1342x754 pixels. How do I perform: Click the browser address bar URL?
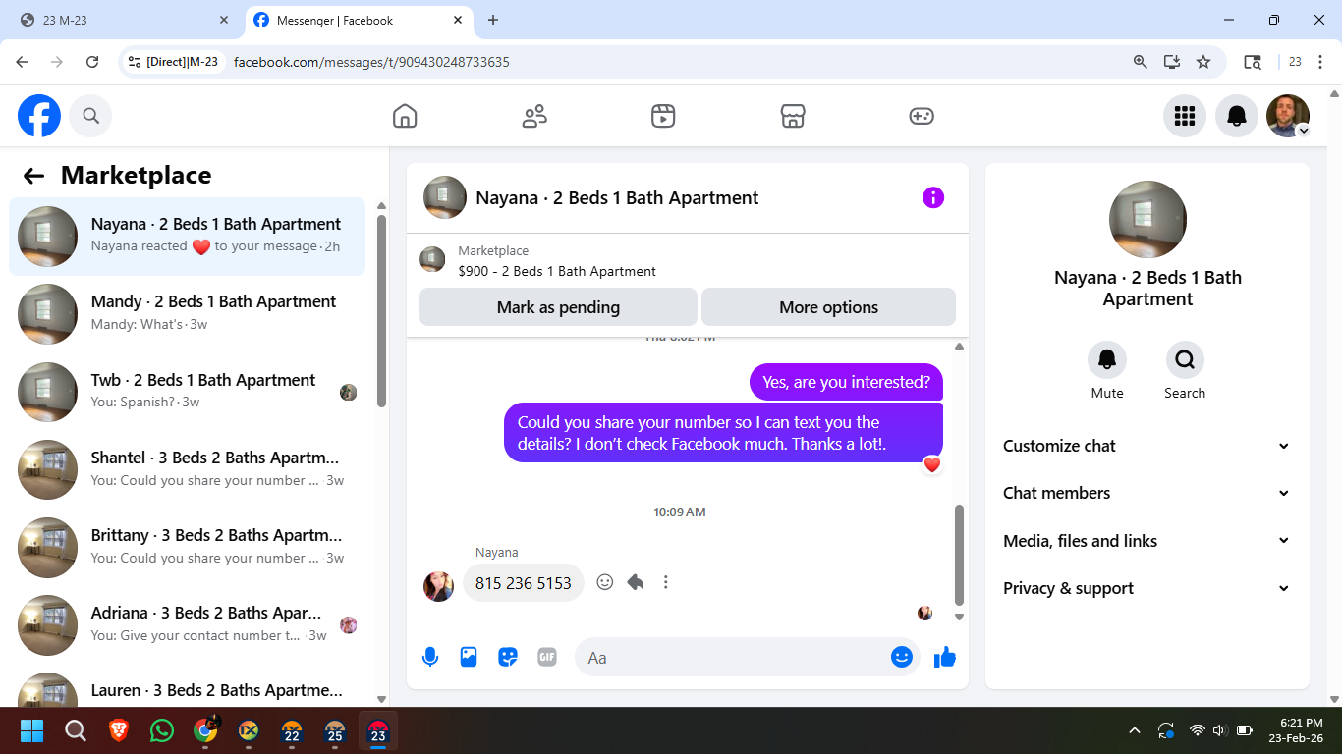(x=371, y=62)
